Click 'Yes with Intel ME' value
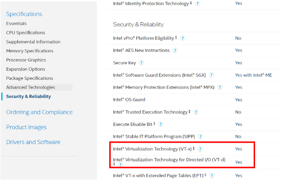This screenshot has width=283, height=183. 253,75
